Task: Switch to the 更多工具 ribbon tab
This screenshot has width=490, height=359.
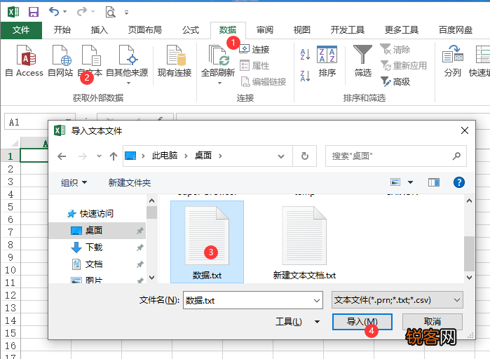Action: coord(402,30)
